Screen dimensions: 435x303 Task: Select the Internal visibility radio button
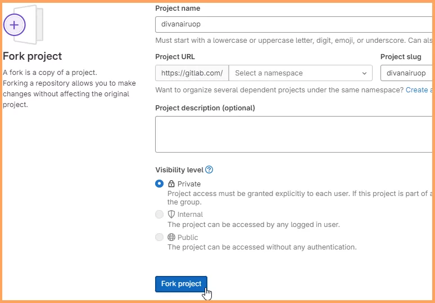coord(159,215)
